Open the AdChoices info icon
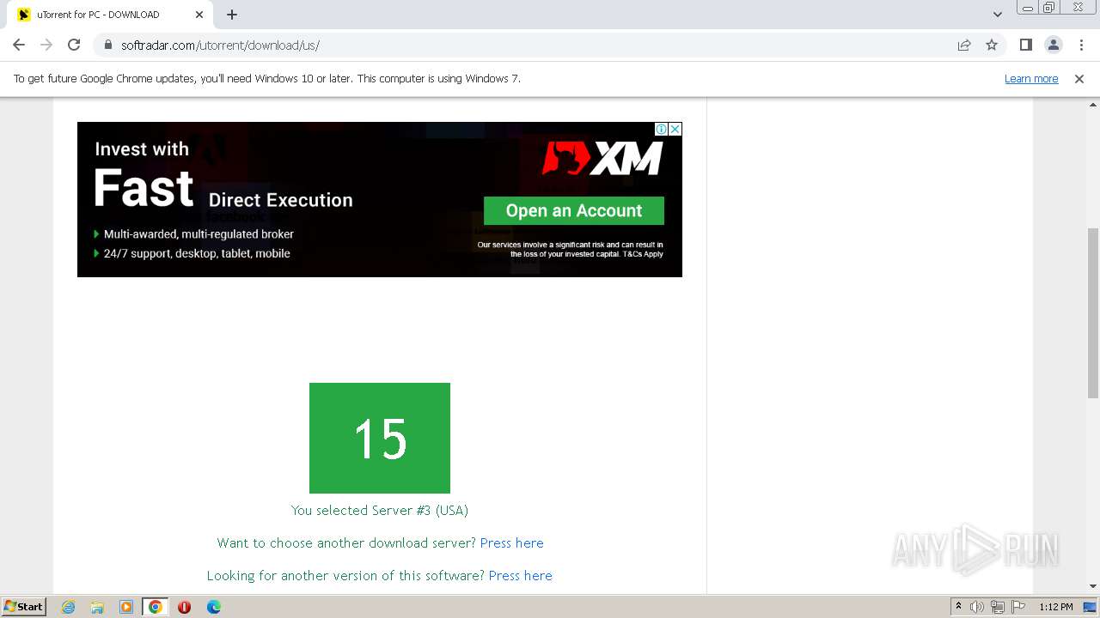 [x=661, y=129]
